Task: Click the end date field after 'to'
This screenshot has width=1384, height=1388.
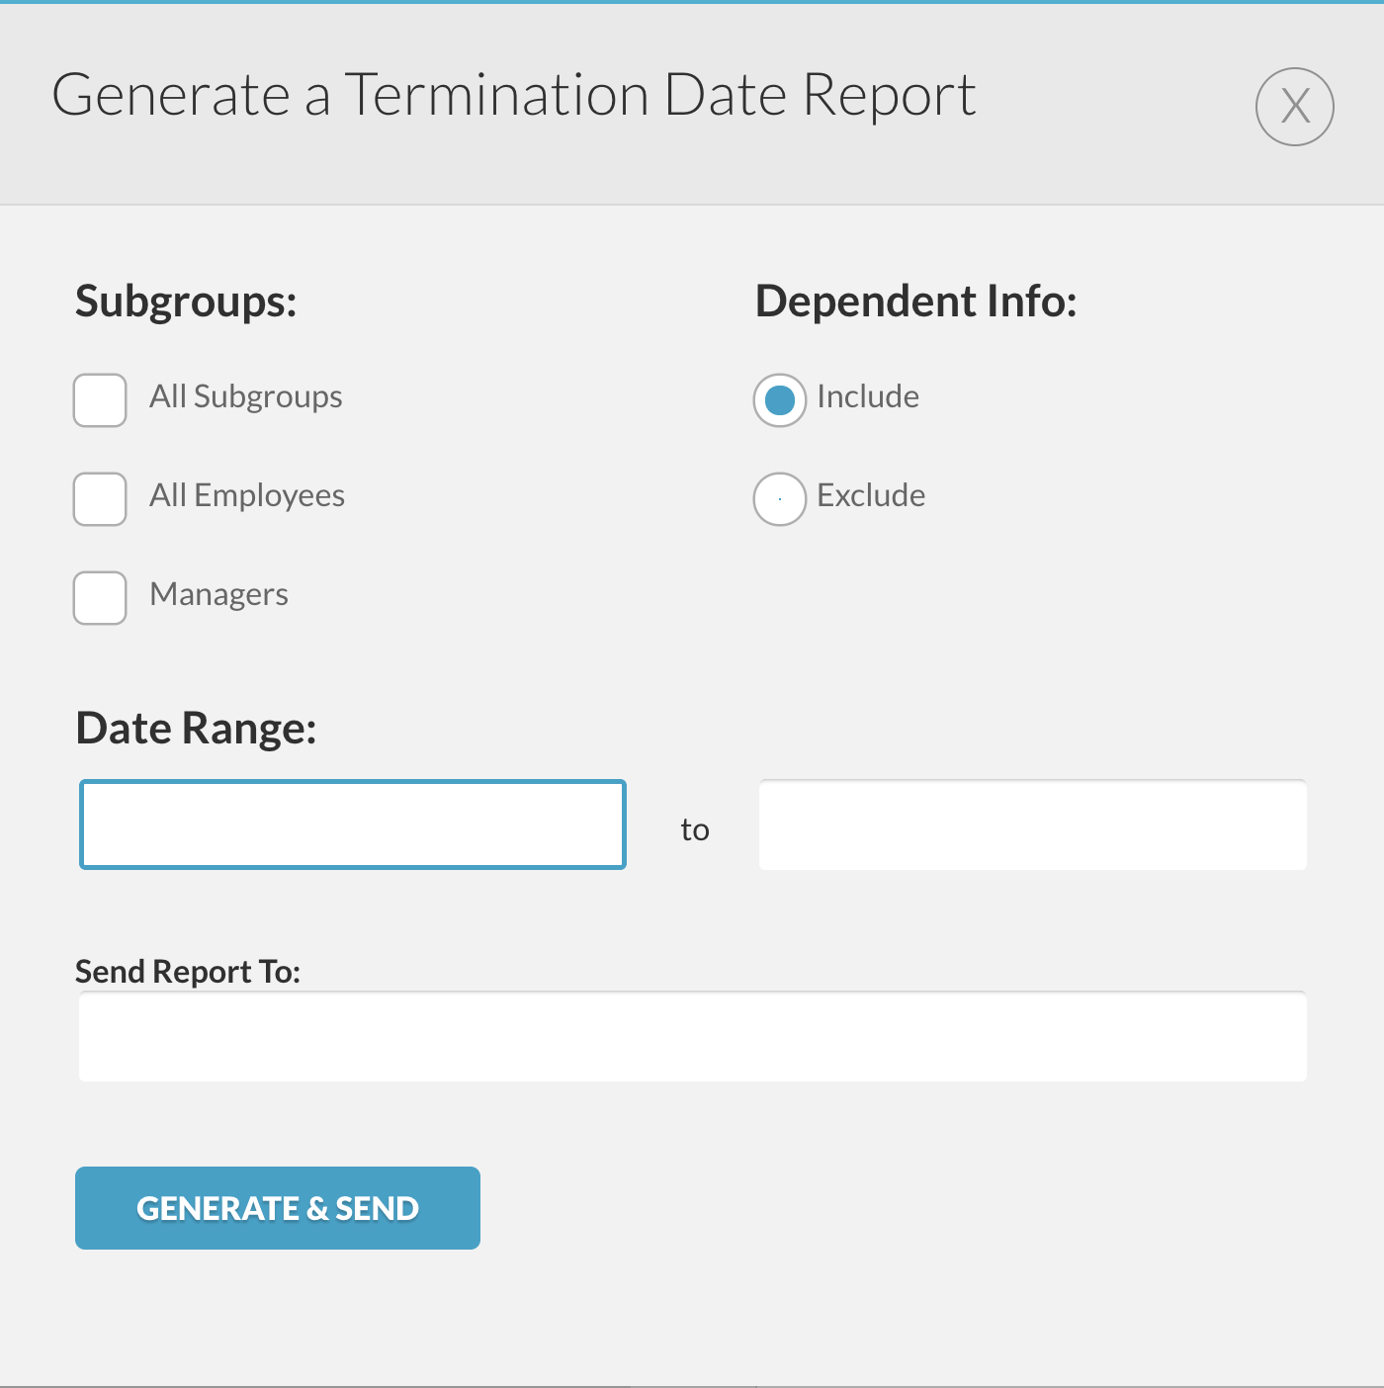Action: [x=1033, y=824]
